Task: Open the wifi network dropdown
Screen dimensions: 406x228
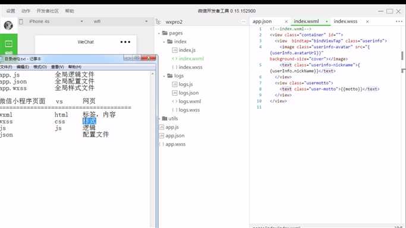Action: [120, 21]
